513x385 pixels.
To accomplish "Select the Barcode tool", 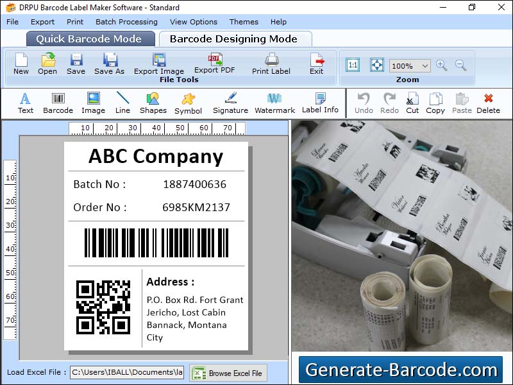I will (x=57, y=103).
